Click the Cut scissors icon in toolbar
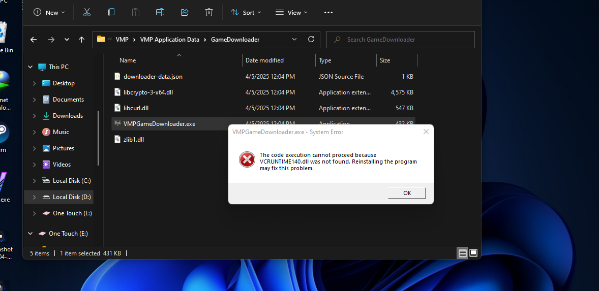This screenshot has height=291, width=599. tap(87, 12)
